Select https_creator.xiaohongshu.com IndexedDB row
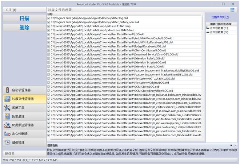Screen dimensions: 240x165 point(124,103)
